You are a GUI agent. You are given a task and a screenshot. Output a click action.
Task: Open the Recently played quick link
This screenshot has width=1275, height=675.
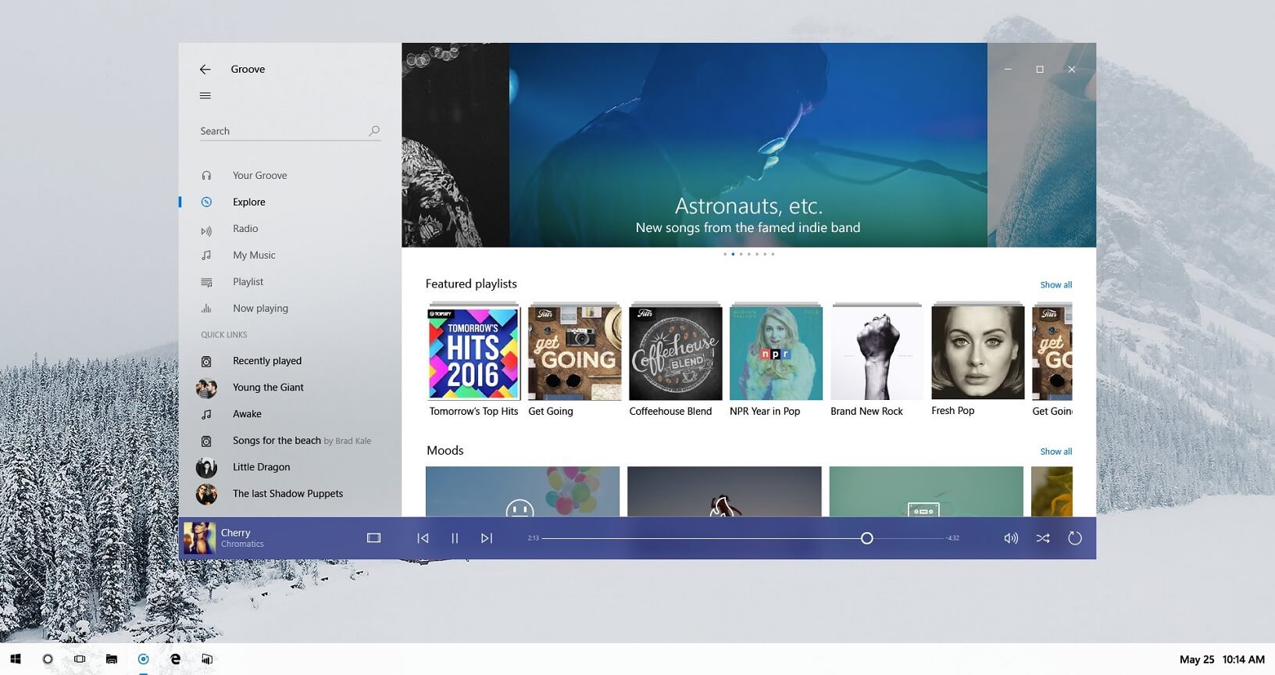[267, 361]
